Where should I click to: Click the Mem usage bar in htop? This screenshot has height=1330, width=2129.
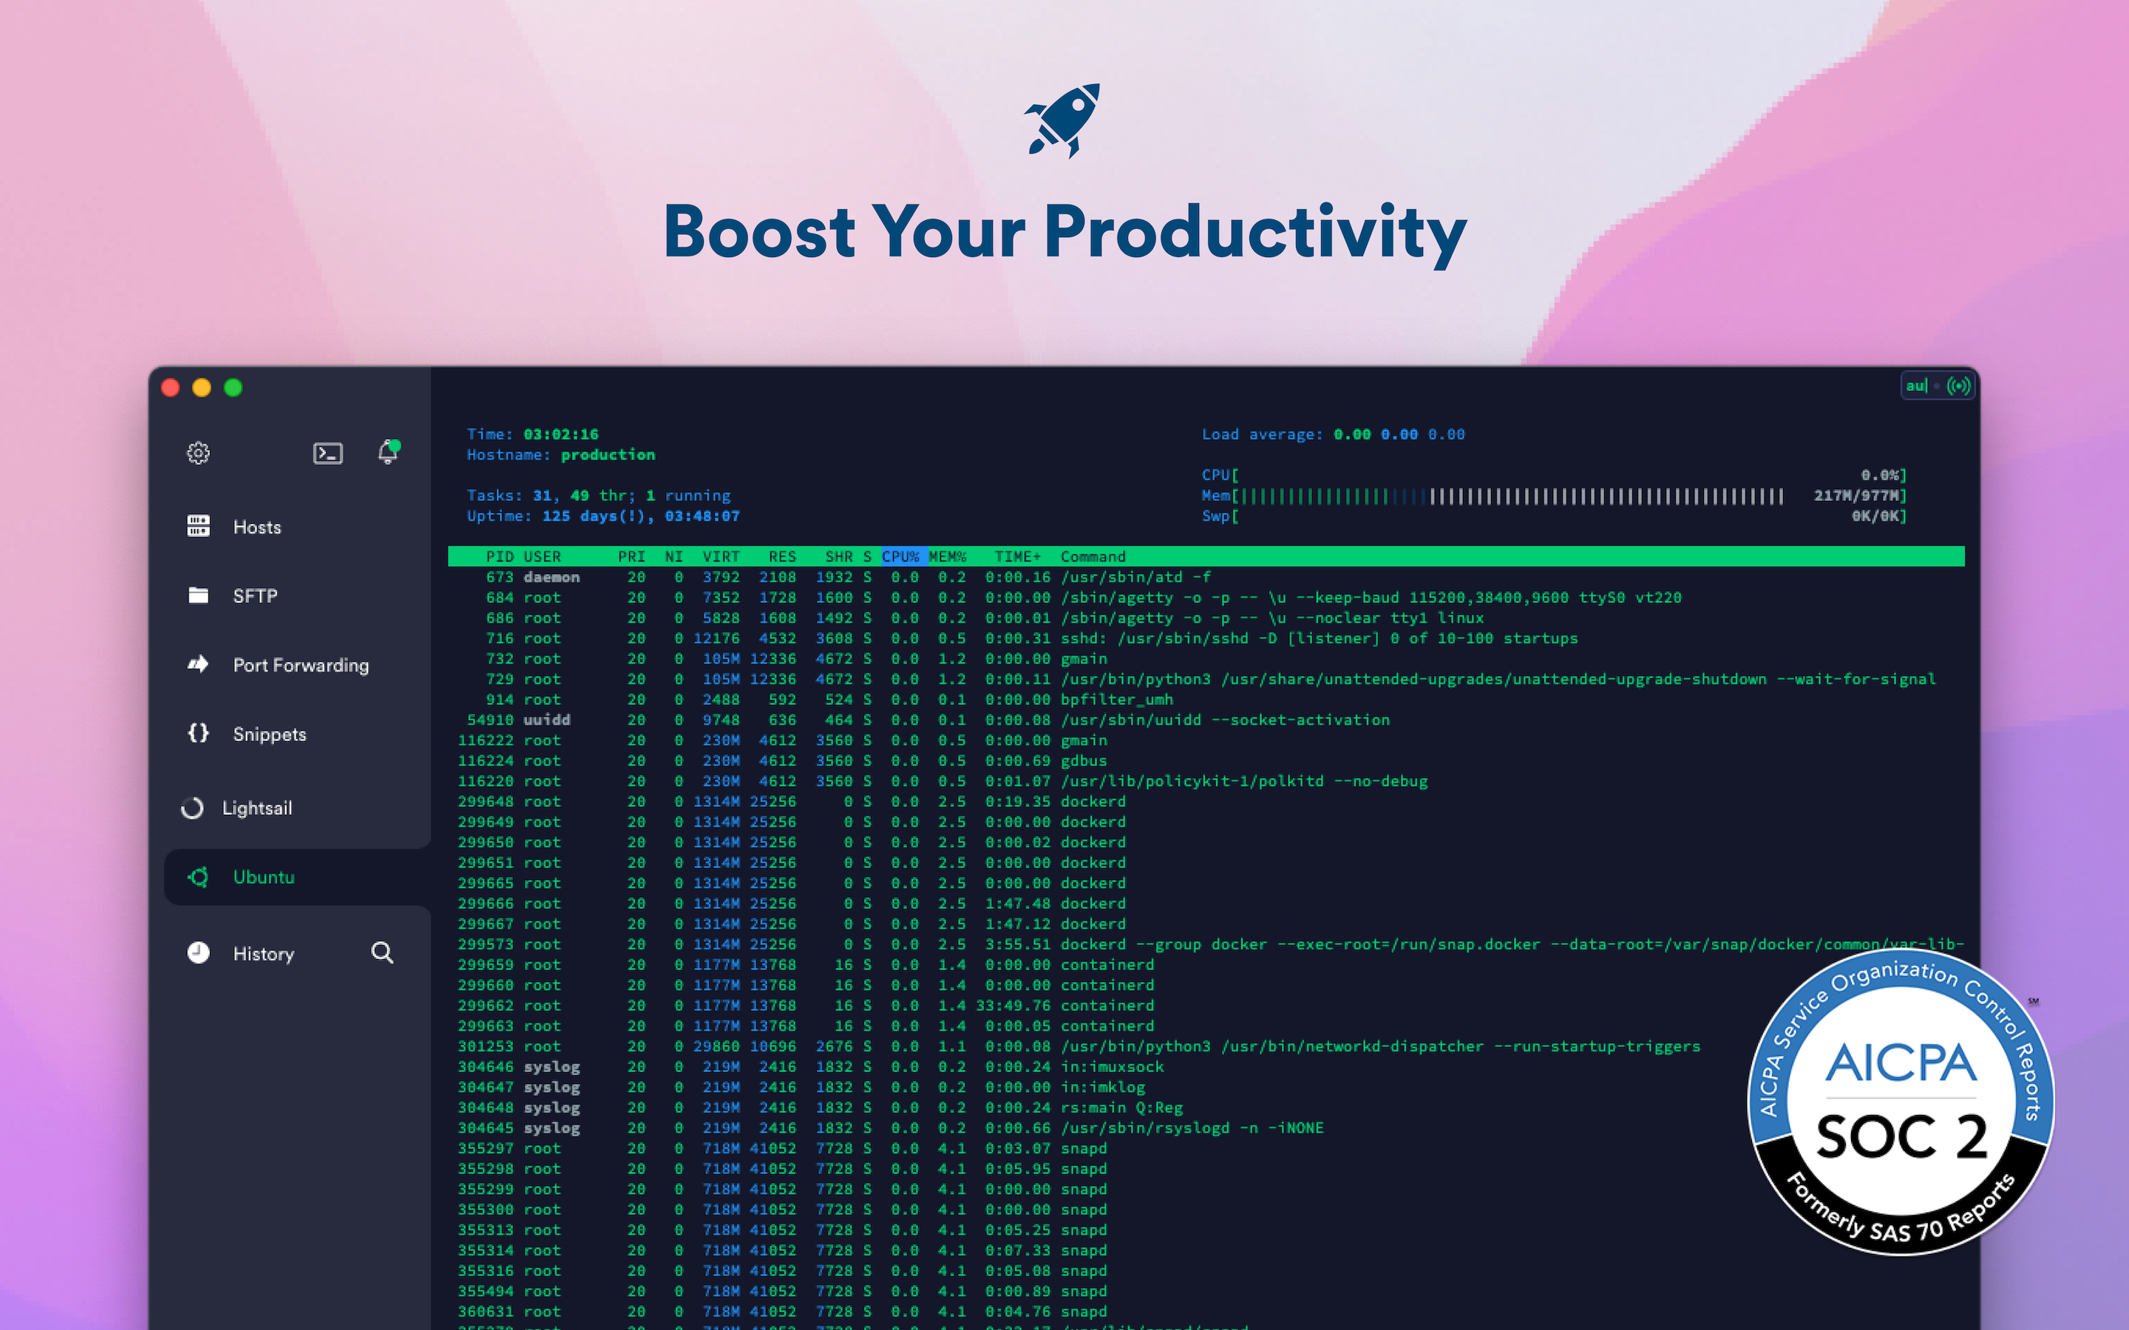click(1495, 495)
